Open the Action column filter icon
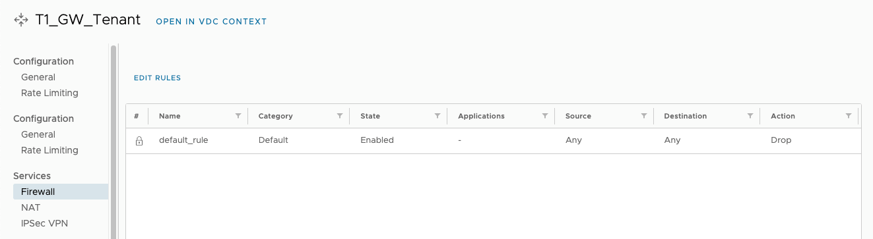 tap(849, 116)
